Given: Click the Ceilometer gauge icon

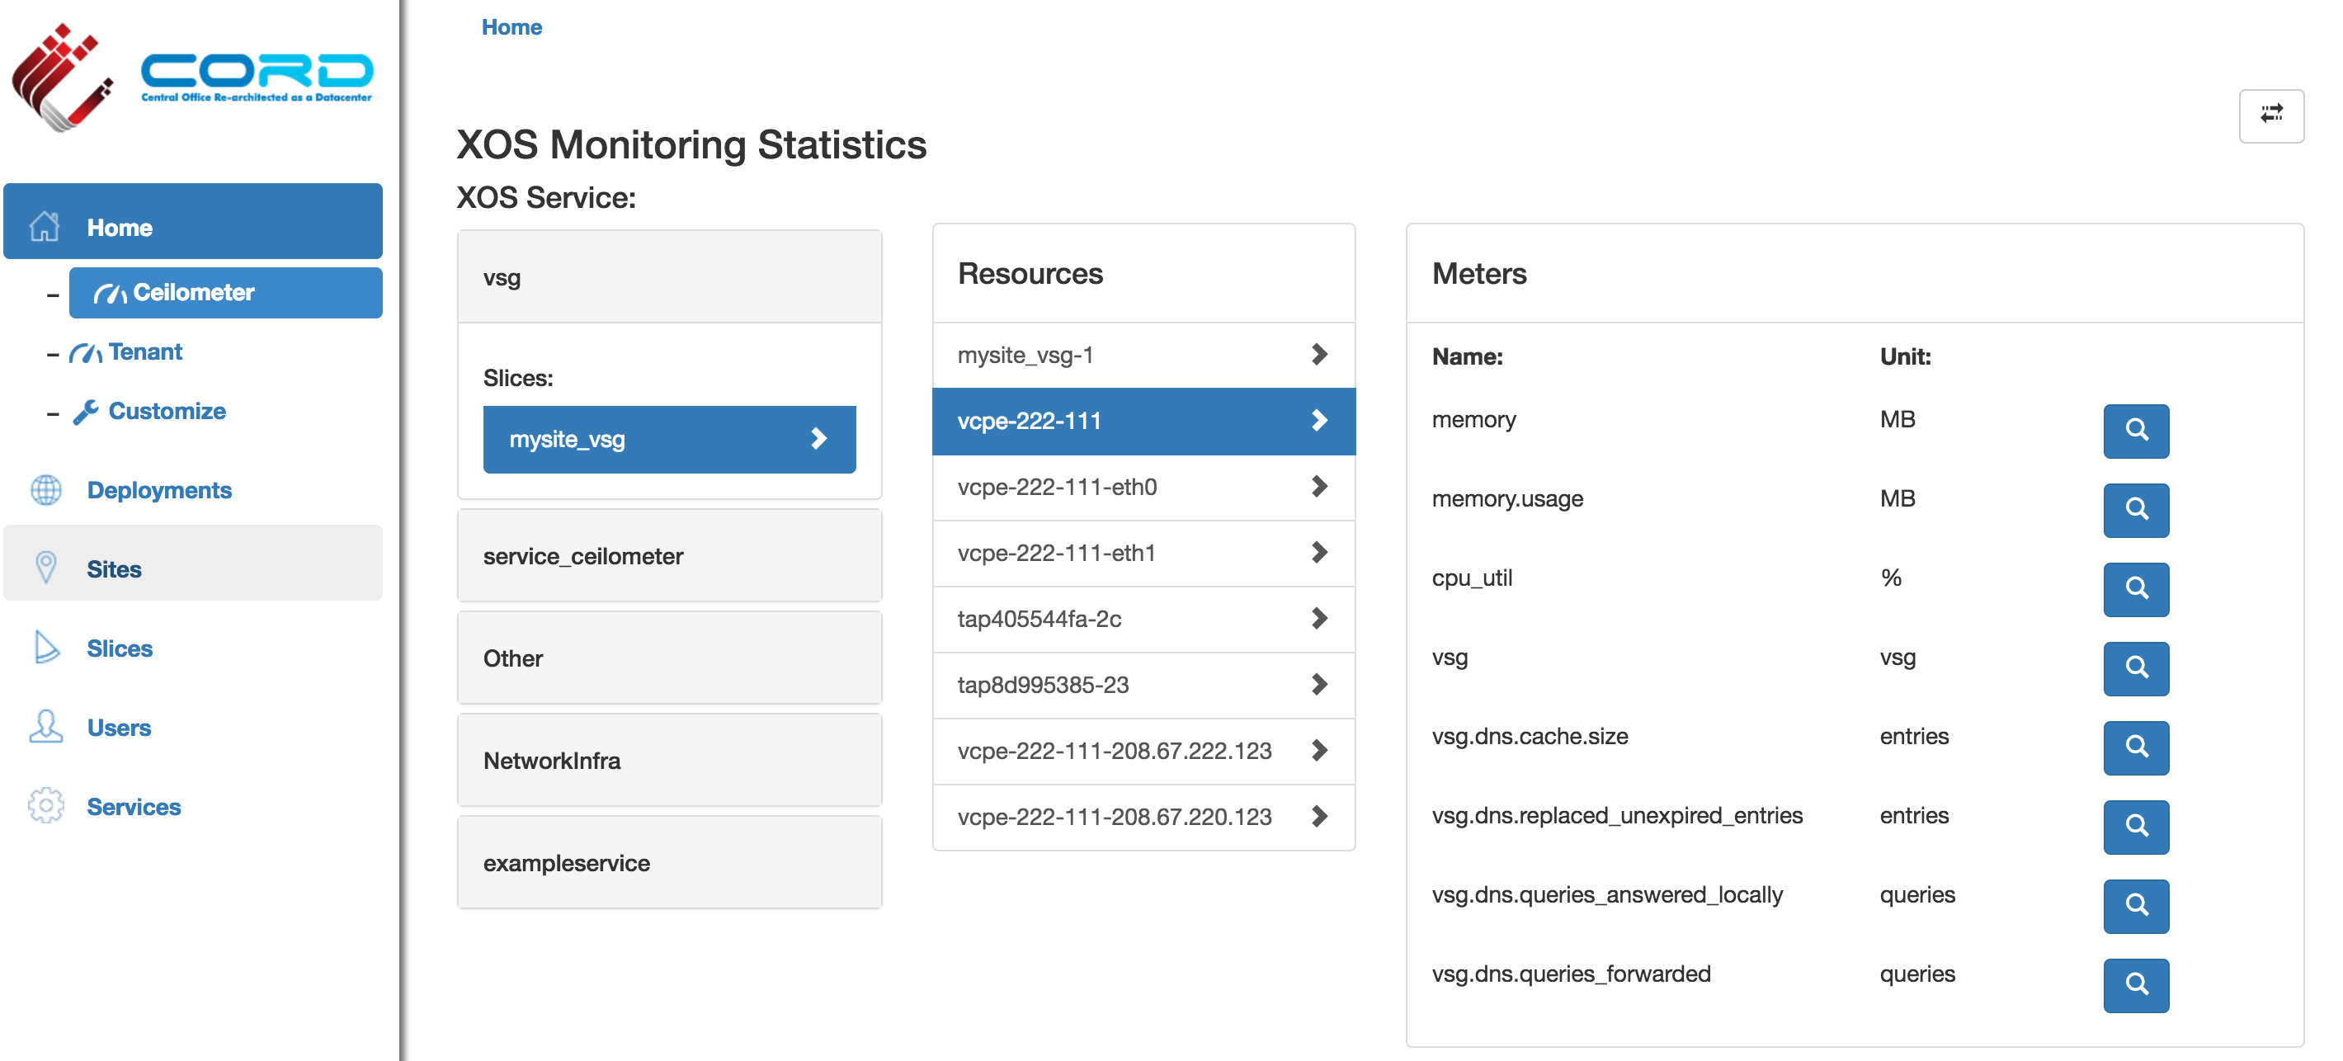Looking at the screenshot, I should [x=110, y=293].
